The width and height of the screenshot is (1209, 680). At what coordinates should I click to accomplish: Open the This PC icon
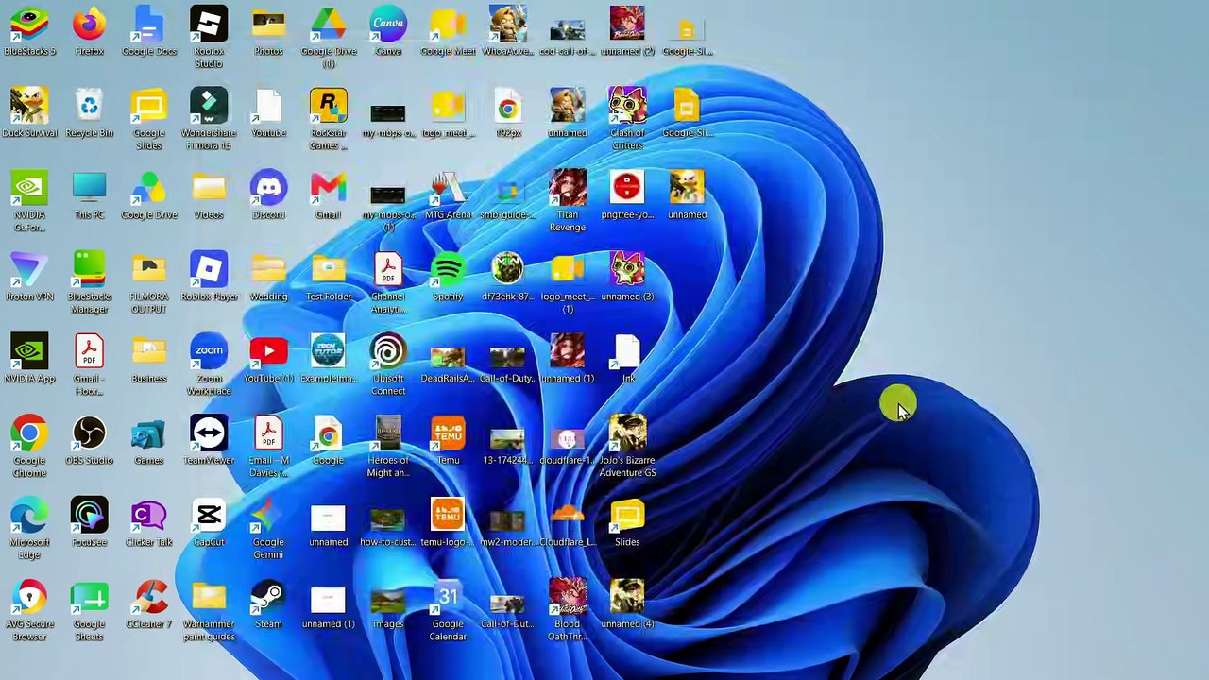89,187
